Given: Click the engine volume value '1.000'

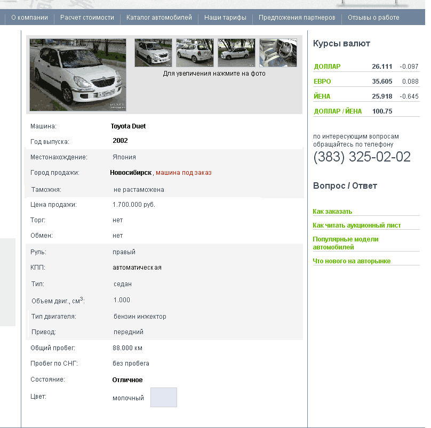Looking at the screenshot, I should coord(122,300).
